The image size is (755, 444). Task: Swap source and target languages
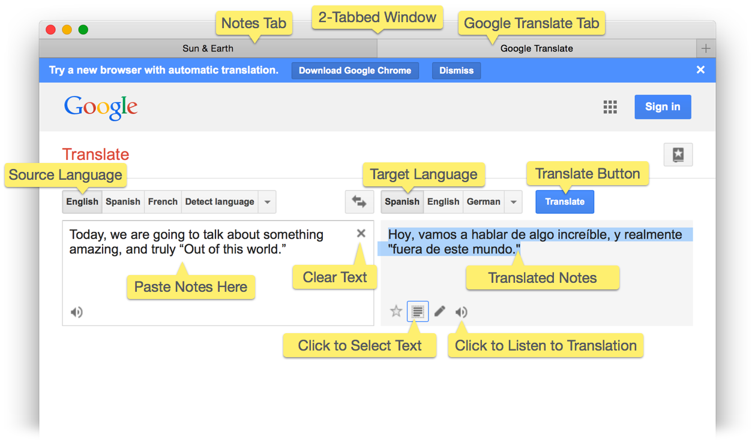[359, 202]
